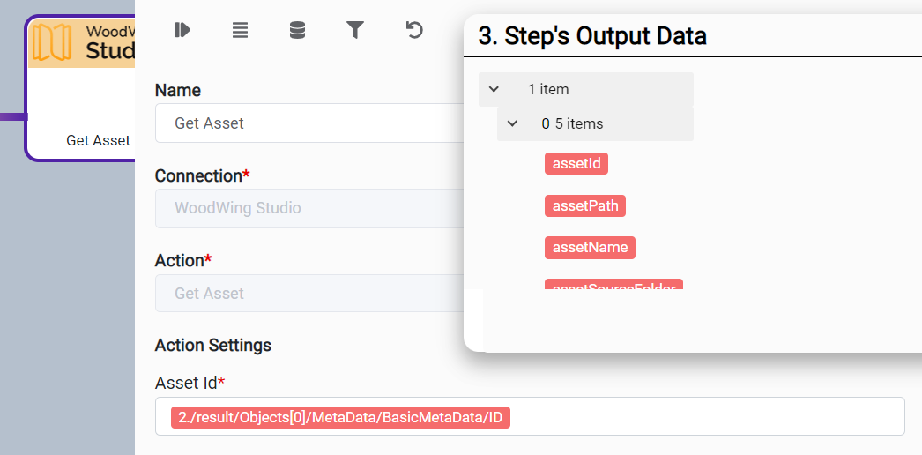Click the WoodWing Studio logo on node
This screenshot has height=455, width=922.
(82, 42)
